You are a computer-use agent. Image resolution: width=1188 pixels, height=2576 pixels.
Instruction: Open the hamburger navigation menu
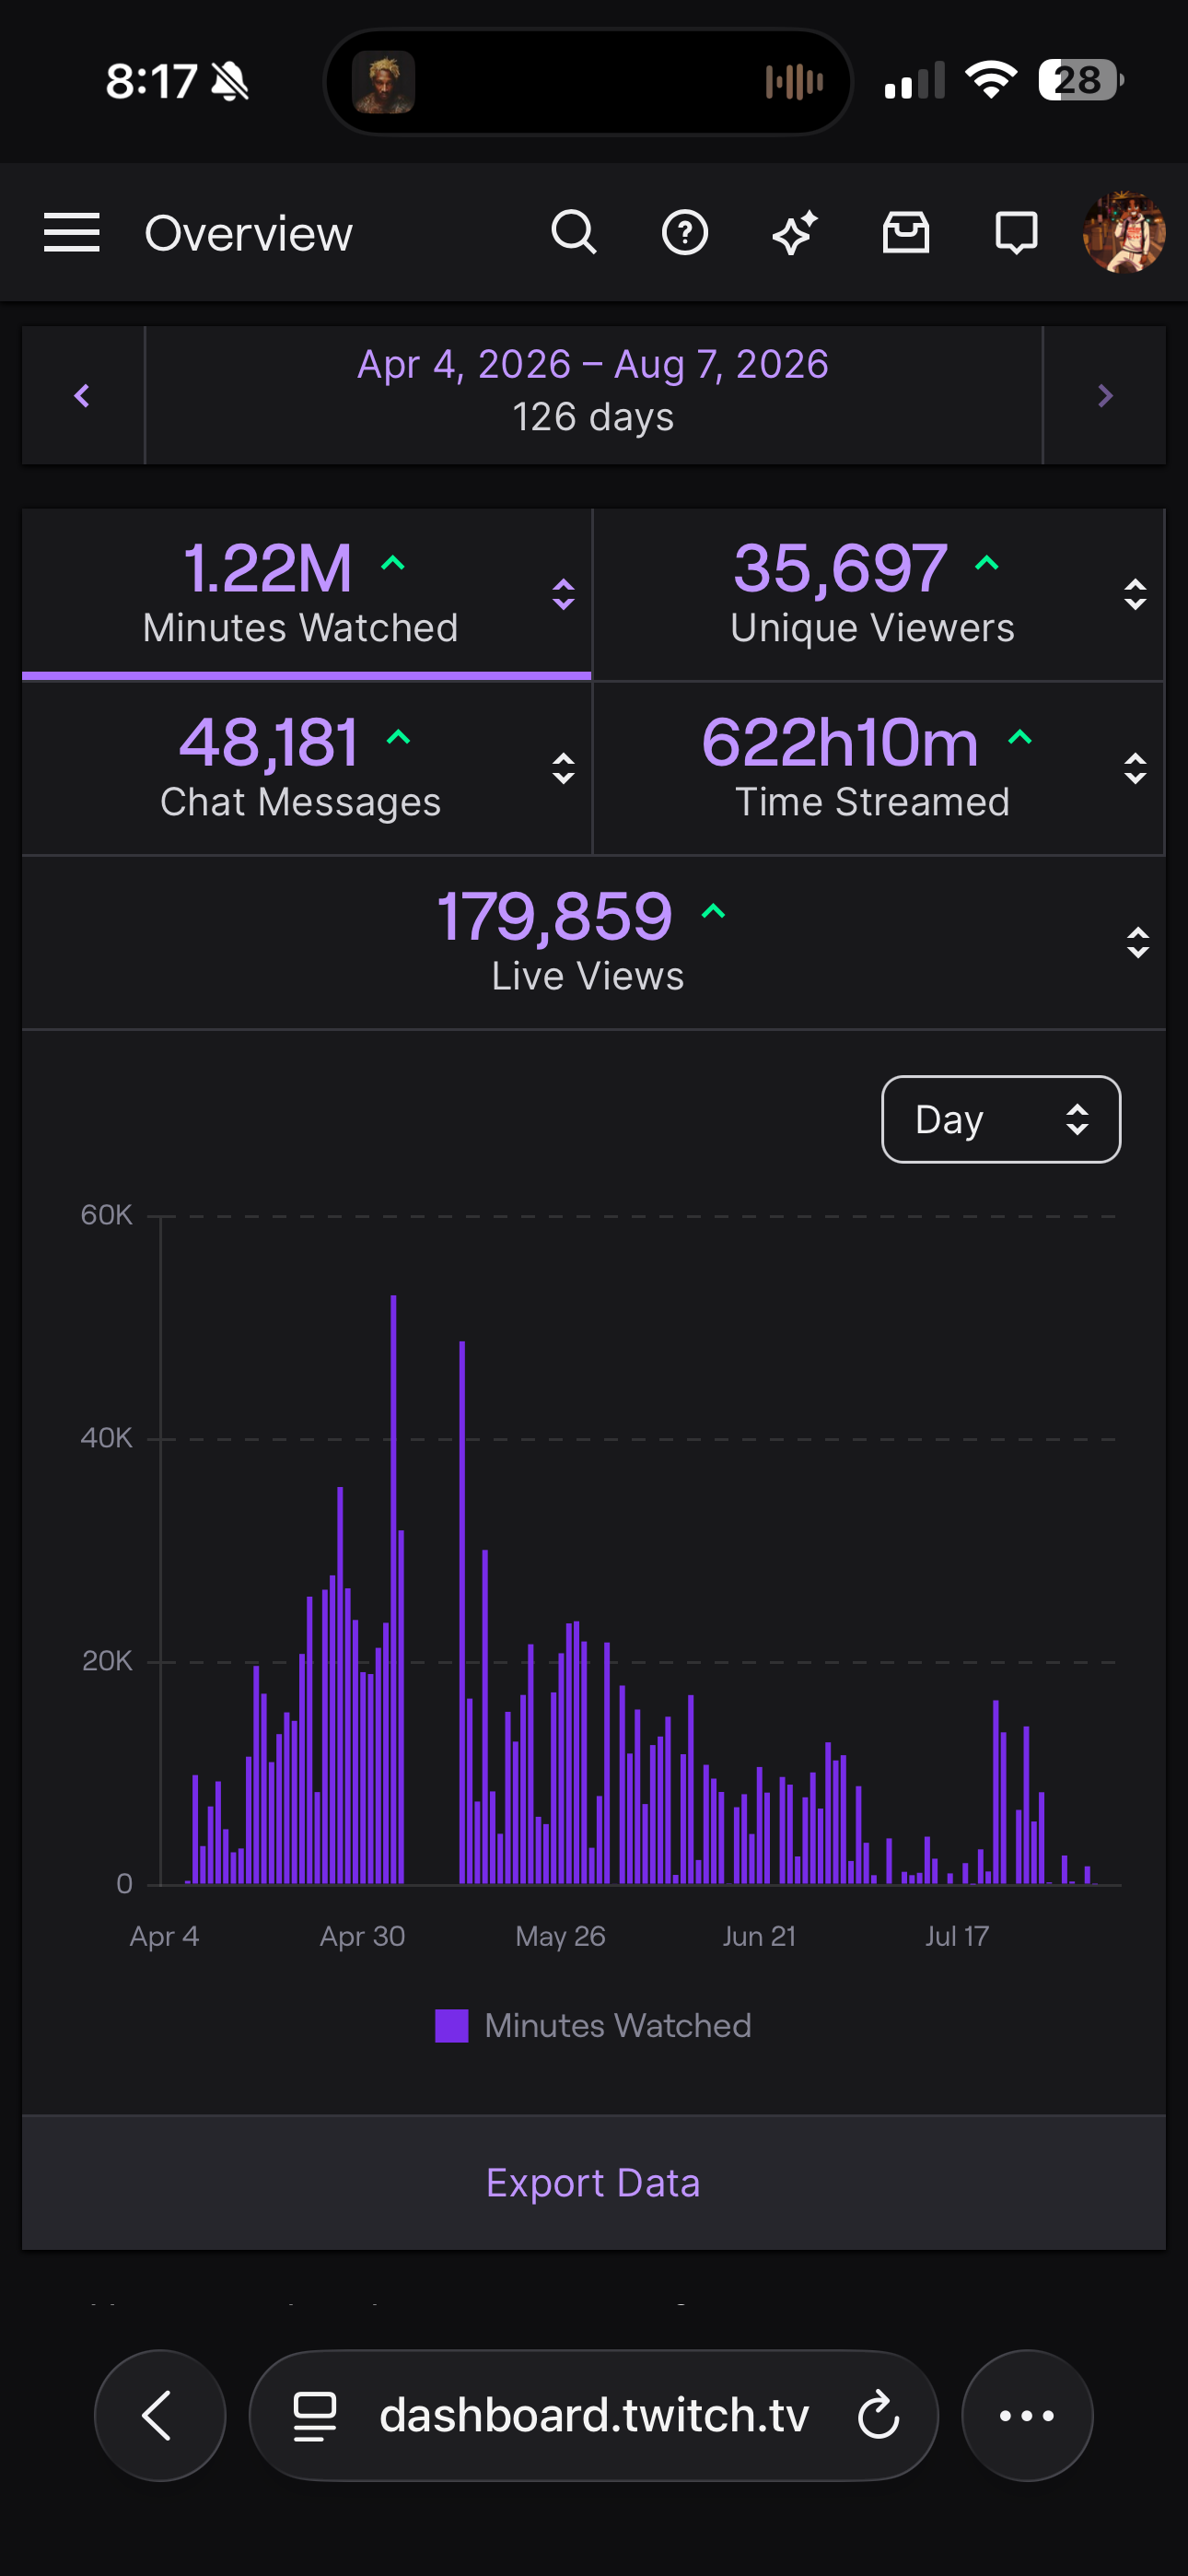click(x=72, y=233)
